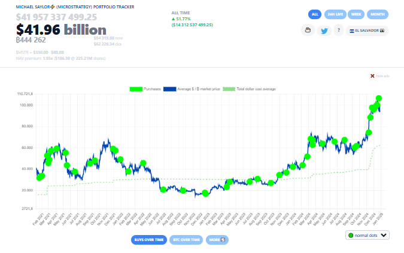Toggle the Average $ / B market price legend swatch

click(169, 89)
